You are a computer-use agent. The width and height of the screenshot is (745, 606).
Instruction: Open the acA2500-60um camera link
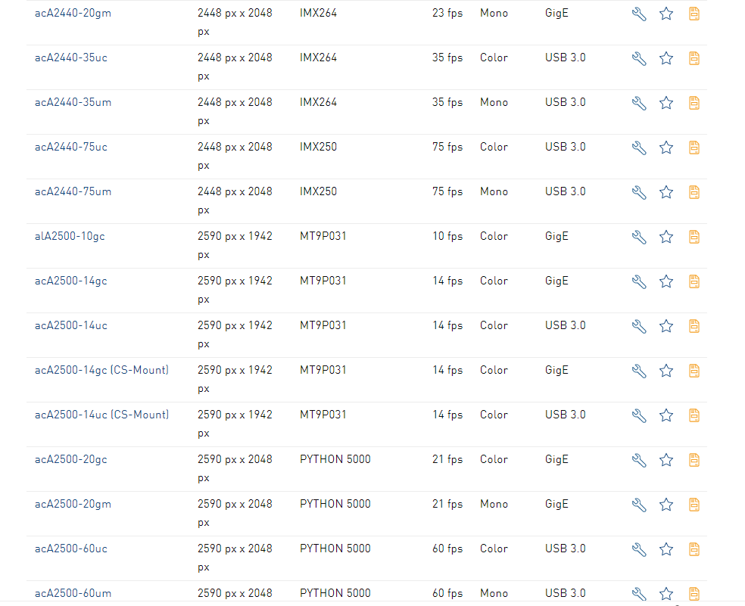click(73, 593)
